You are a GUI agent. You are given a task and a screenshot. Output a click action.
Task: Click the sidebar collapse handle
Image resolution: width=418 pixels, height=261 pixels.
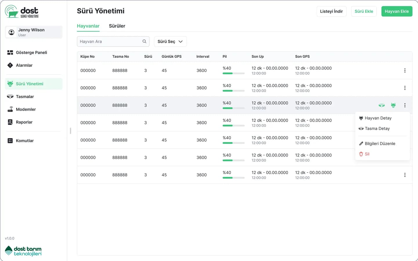71,130
